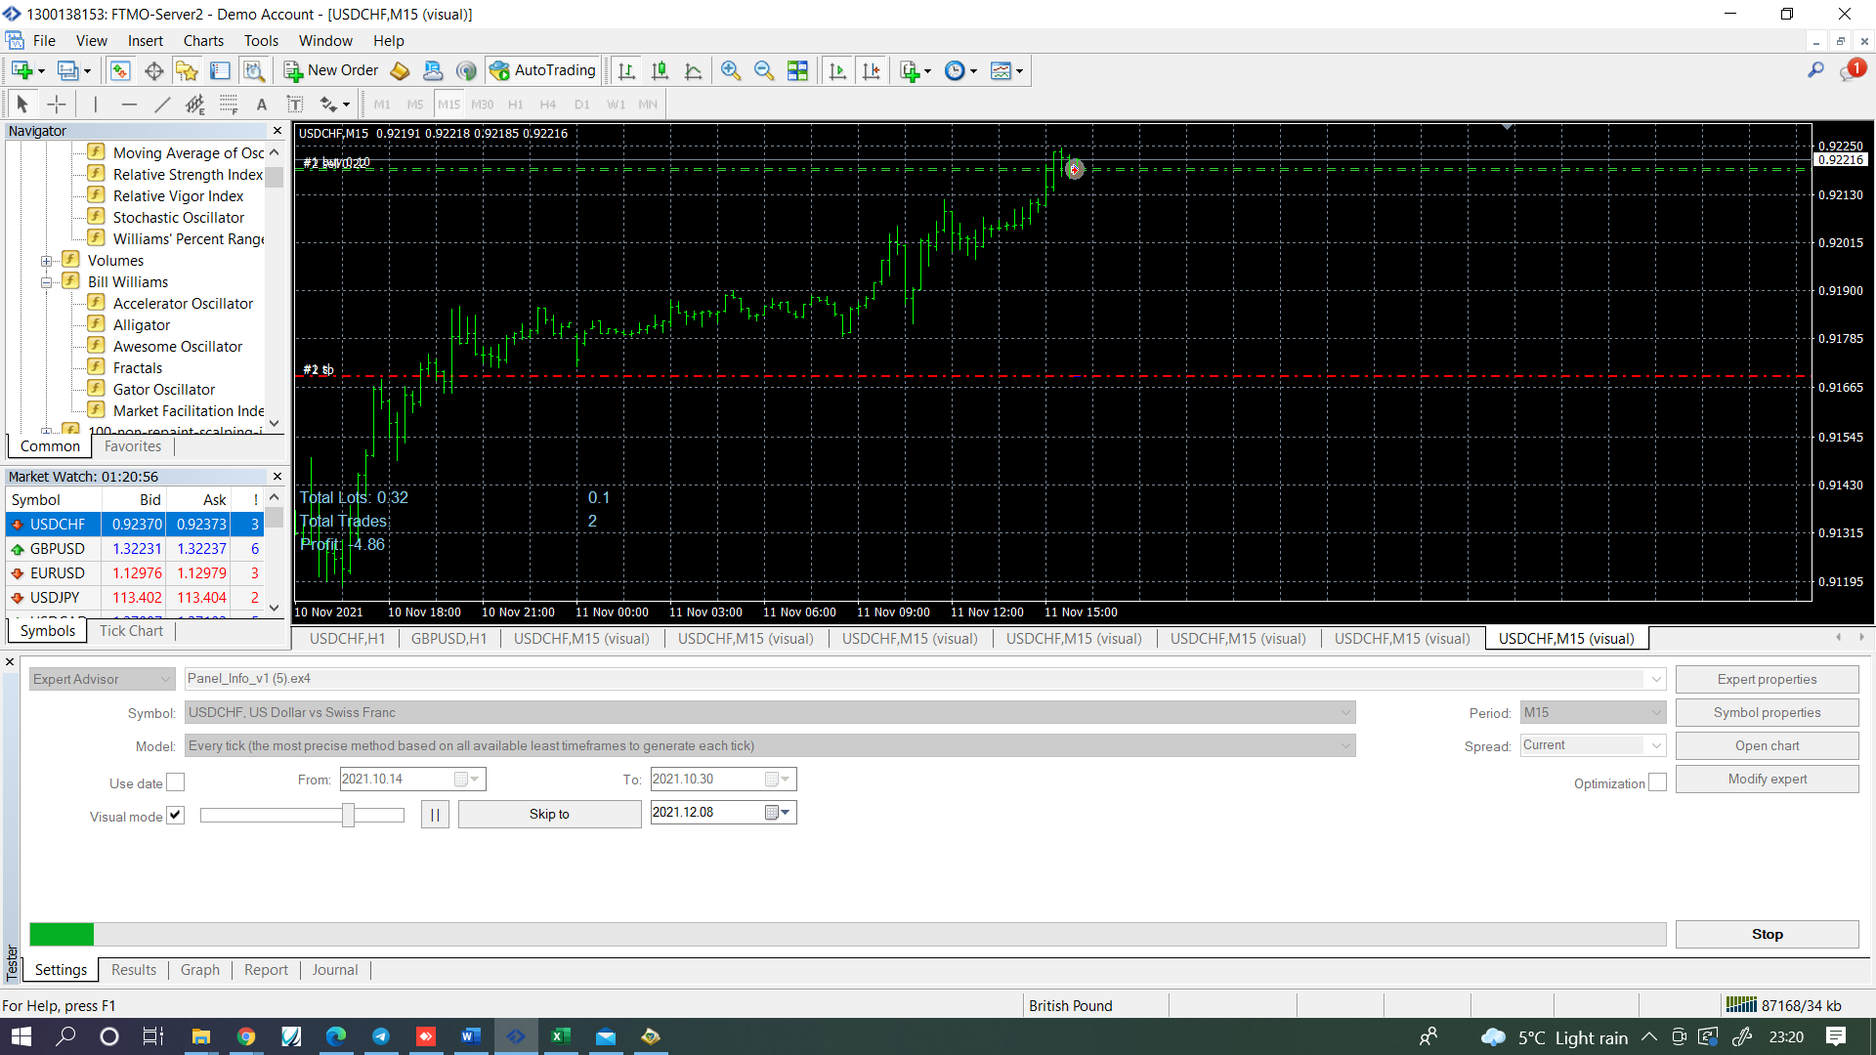Stop the running strategy test

point(1767,934)
